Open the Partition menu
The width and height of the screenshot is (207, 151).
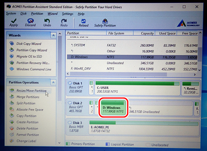37,14
